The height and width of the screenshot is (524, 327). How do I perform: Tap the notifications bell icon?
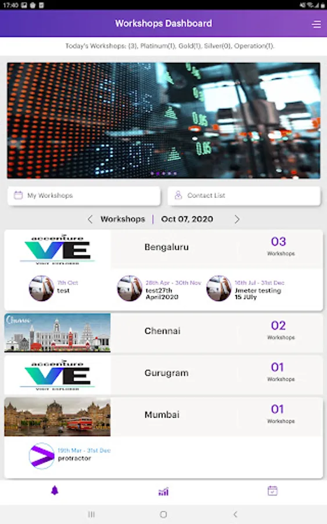point(55,490)
